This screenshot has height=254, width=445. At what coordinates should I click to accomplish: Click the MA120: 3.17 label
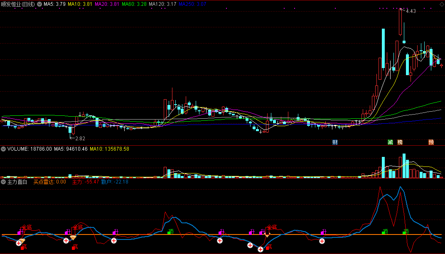click(162, 4)
